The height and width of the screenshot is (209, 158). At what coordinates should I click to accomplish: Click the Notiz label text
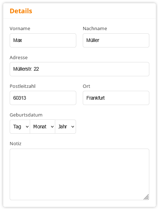15,144
